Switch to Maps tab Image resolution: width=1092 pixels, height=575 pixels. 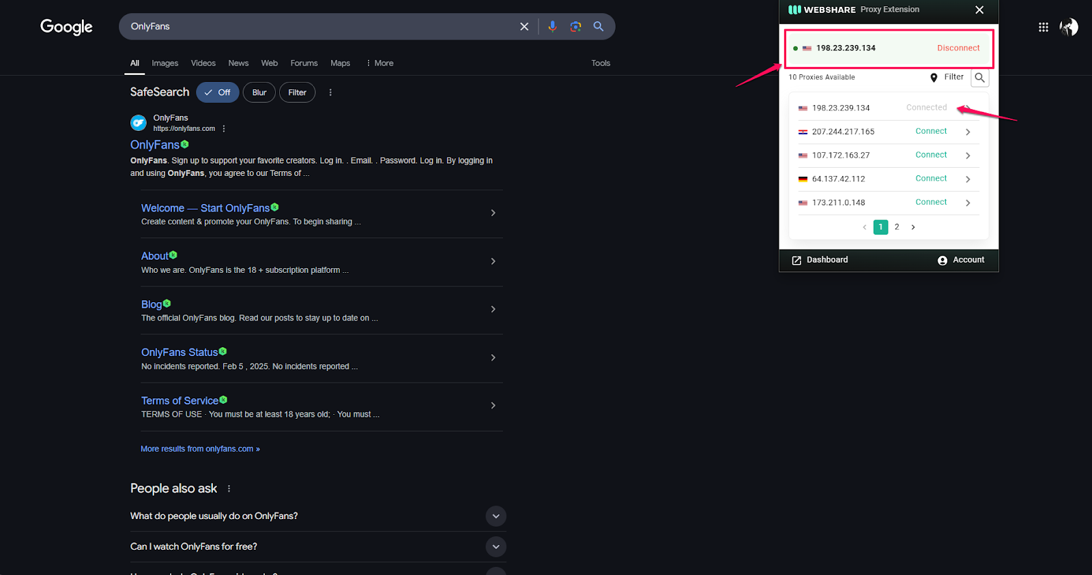(x=340, y=63)
